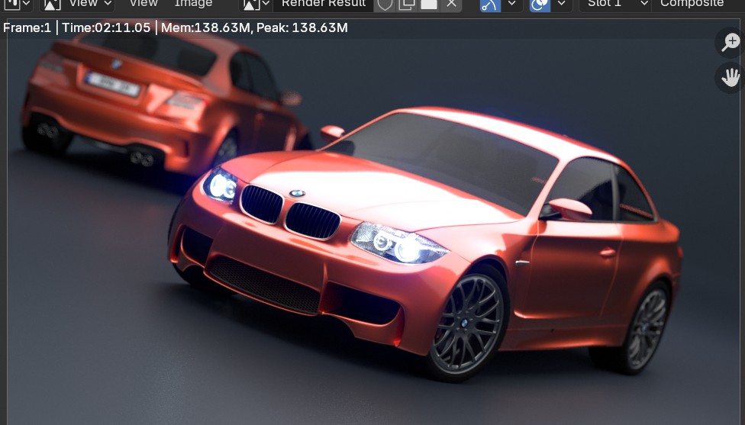Screen dimensions: 745x425
Task: Click the new image duplicate icon
Action: click(x=407, y=5)
